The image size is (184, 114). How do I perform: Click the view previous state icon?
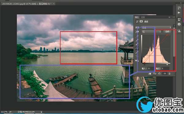pyautogui.click(x=155, y=74)
